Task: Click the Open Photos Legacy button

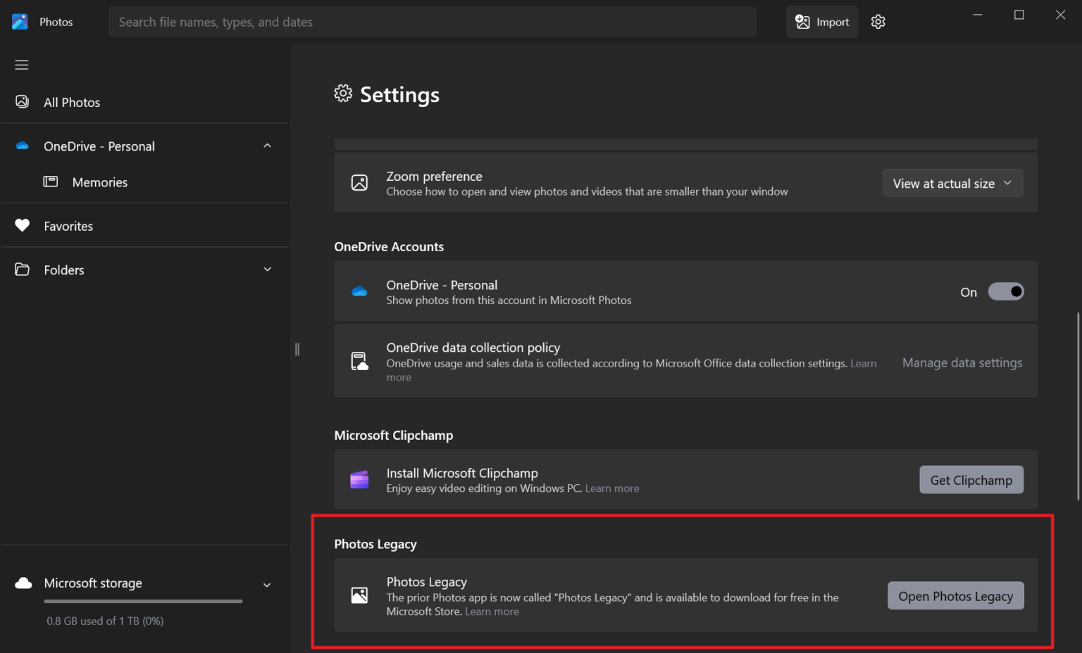Action: pos(955,595)
